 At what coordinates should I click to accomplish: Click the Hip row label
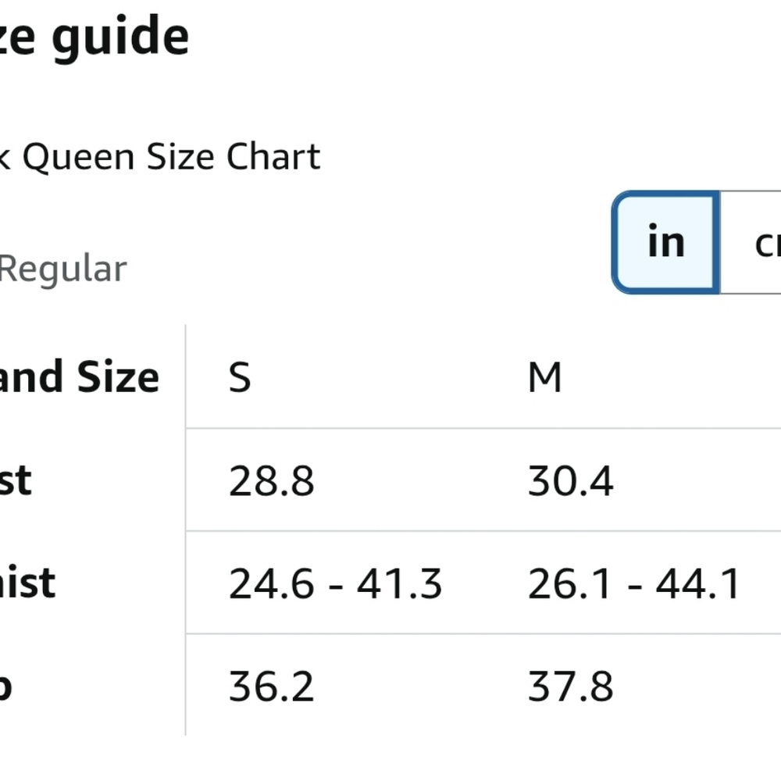(x=5, y=687)
